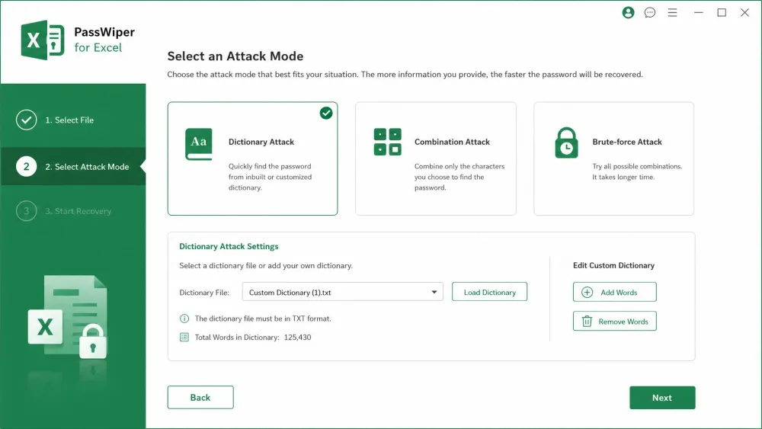Select the Brute-force Attack mode card
Image resolution: width=762 pixels, height=429 pixels.
click(x=613, y=158)
